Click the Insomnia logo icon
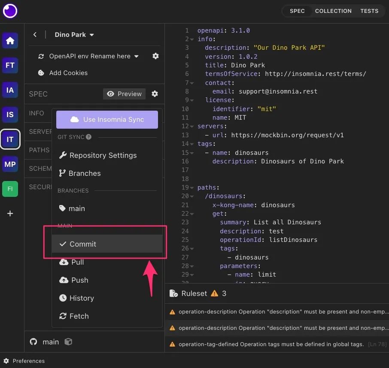The width and height of the screenshot is (389, 368). pos(10,11)
